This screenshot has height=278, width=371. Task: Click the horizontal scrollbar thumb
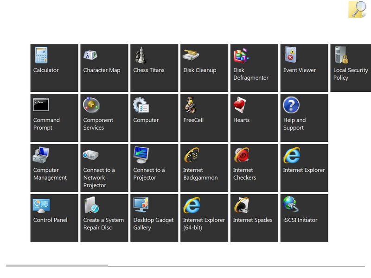click(x=57, y=266)
